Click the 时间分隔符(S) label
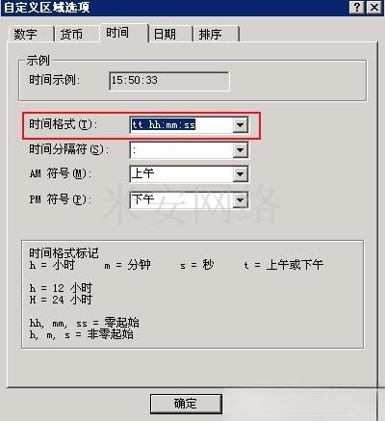385x421 pixels. 69,149
